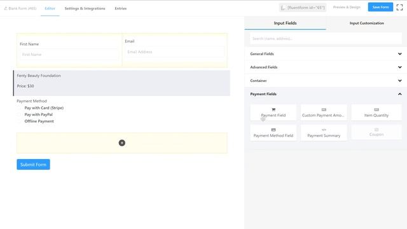
Task: Switch to the Editor tab
Action: [50, 8]
